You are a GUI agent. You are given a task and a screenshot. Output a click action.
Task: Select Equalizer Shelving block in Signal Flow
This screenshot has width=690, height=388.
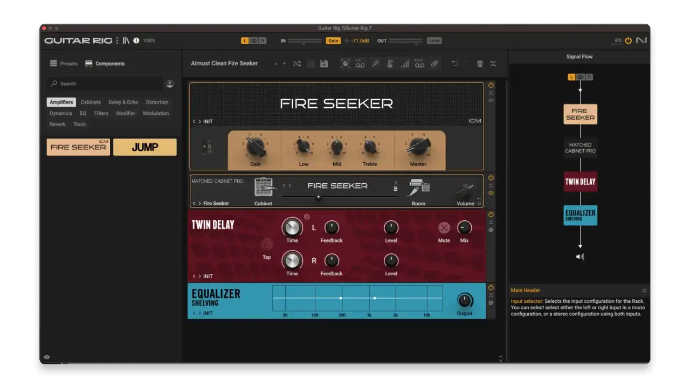click(581, 215)
